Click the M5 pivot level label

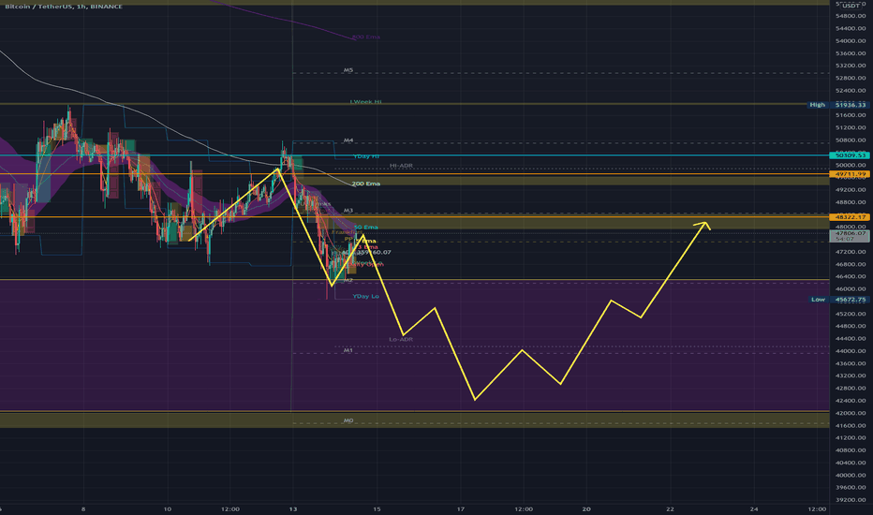pyautogui.click(x=348, y=70)
